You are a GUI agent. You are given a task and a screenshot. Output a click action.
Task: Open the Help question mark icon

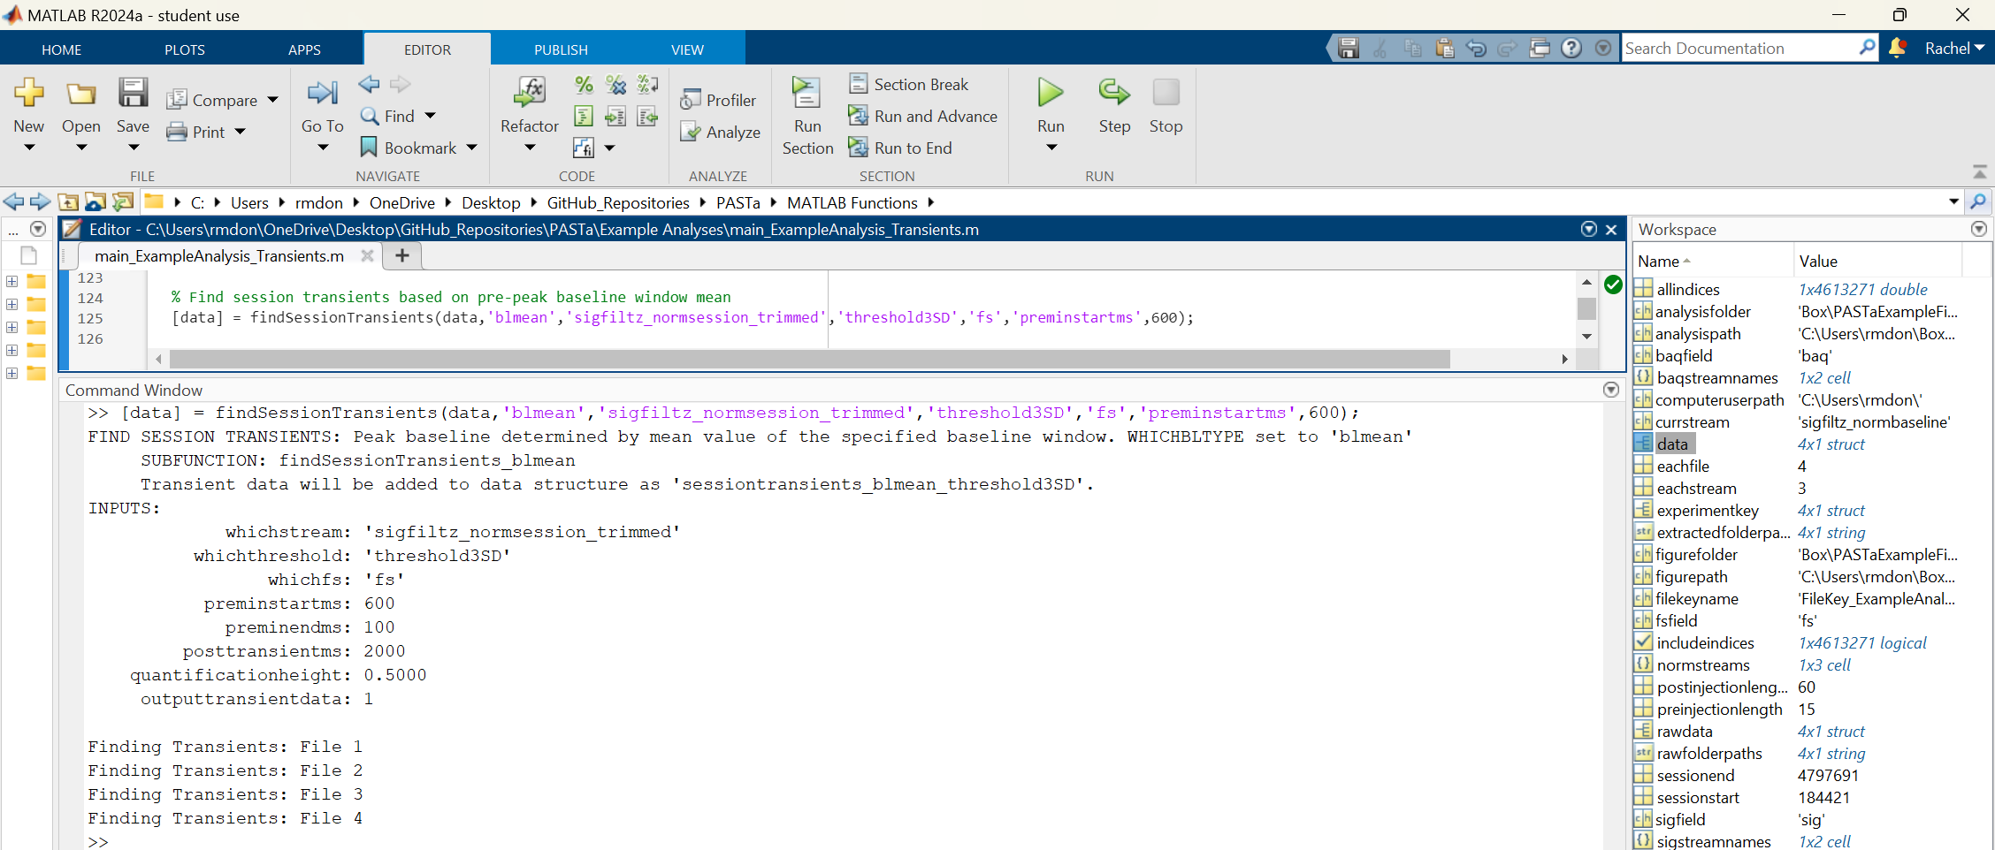pyautogui.click(x=1571, y=48)
